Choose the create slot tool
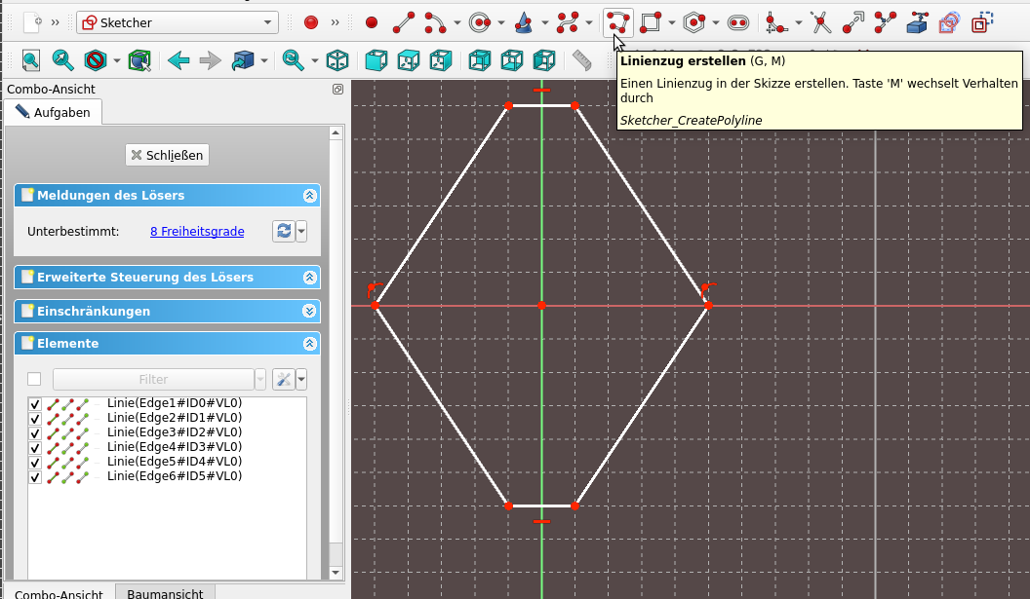 point(737,22)
